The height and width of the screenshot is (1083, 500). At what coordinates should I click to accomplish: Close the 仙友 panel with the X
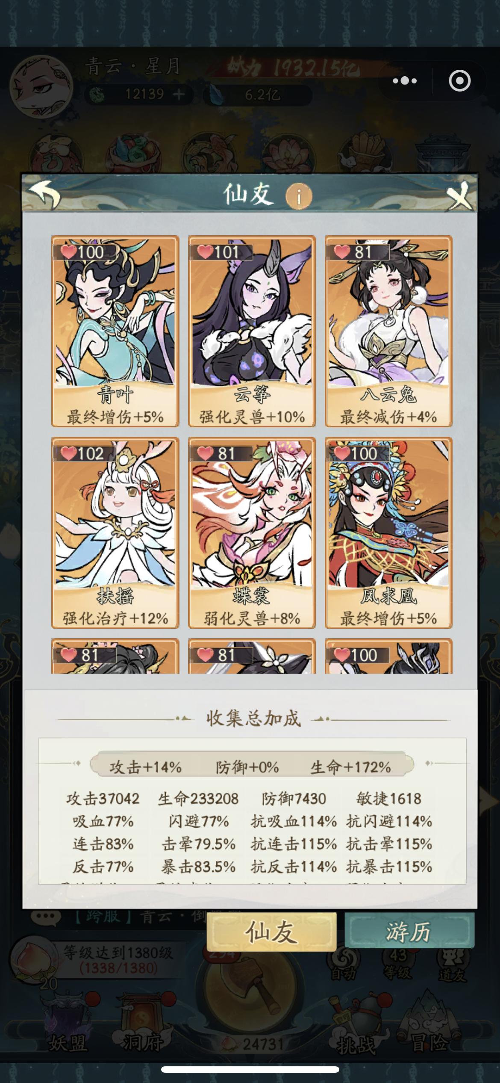tap(459, 195)
